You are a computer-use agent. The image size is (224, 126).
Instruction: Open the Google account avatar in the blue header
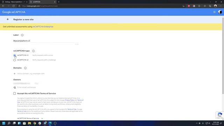[x=220, y=12]
